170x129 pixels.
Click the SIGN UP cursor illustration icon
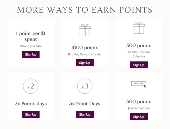click(139, 85)
